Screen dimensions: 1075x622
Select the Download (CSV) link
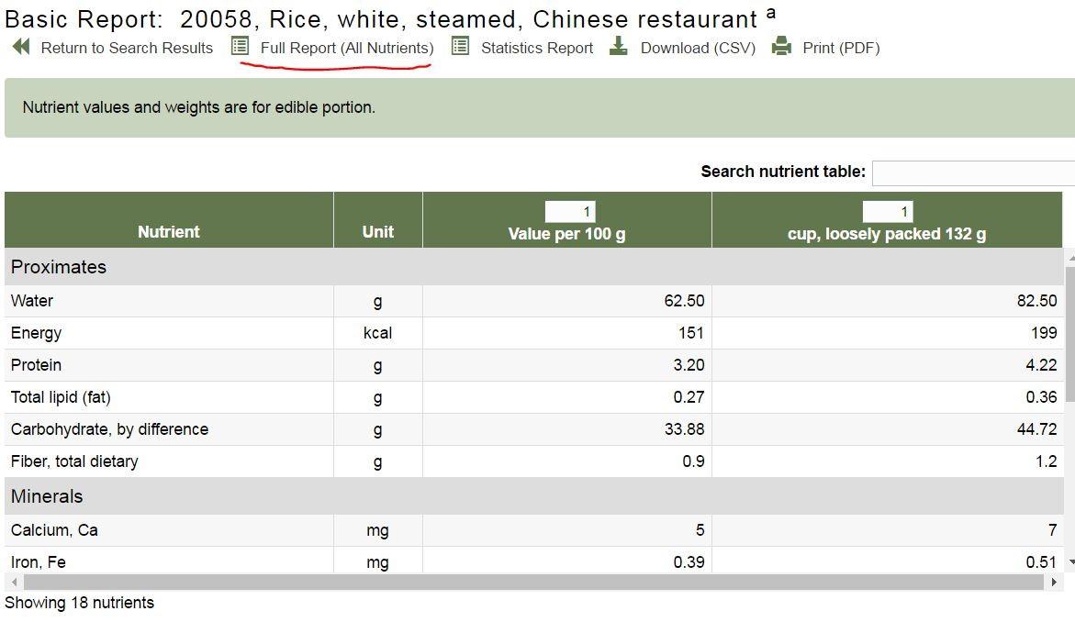click(698, 48)
